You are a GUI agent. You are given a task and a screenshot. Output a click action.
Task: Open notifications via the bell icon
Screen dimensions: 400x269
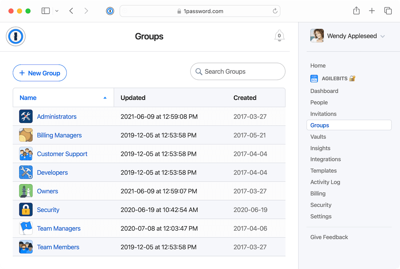[x=279, y=35]
